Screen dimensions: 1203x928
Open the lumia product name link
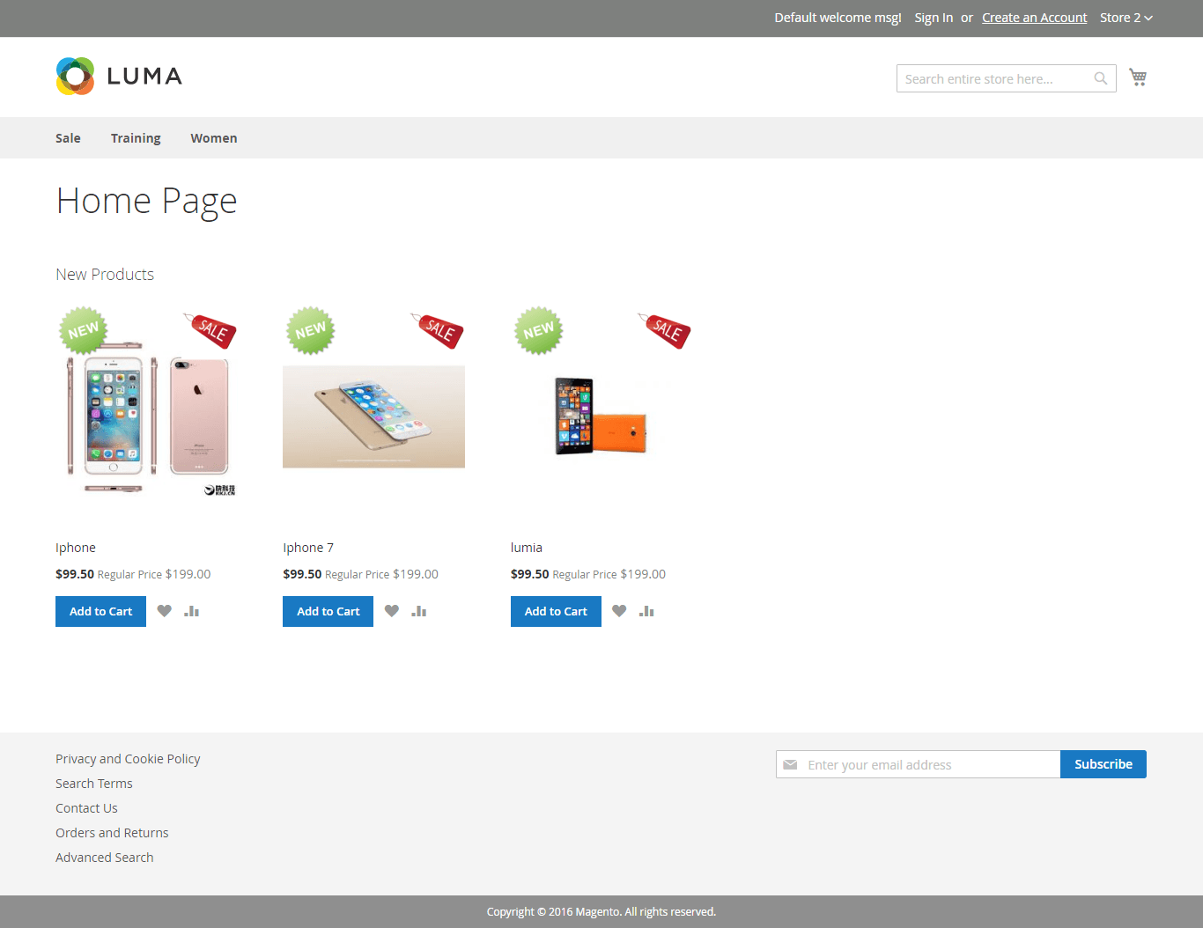(x=527, y=548)
